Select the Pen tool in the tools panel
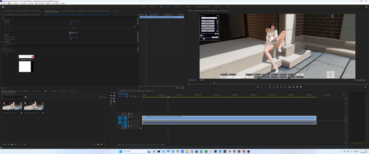The height and width of the screenshot is (154, 369). pyautogui.click(x=114, y=98)
